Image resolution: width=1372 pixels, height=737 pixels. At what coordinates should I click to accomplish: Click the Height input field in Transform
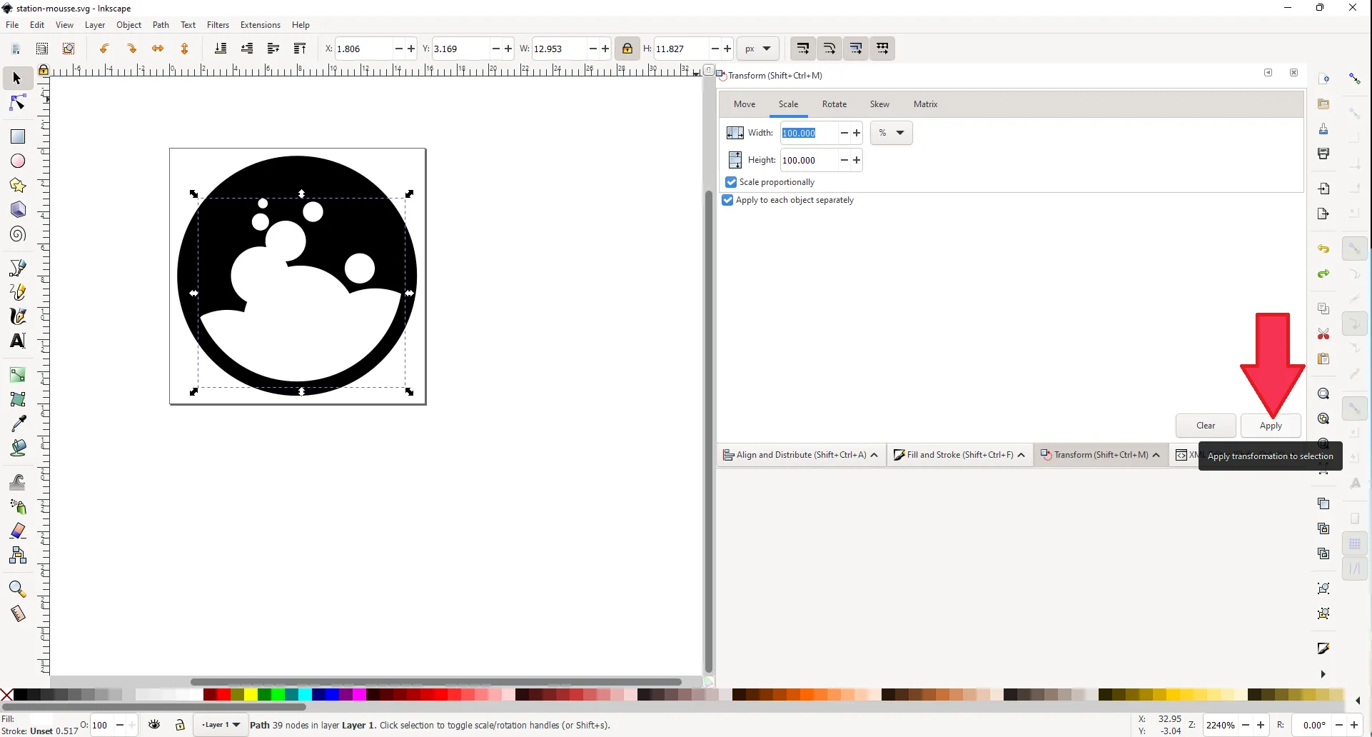pyautogui.click(x=807, y=161)
